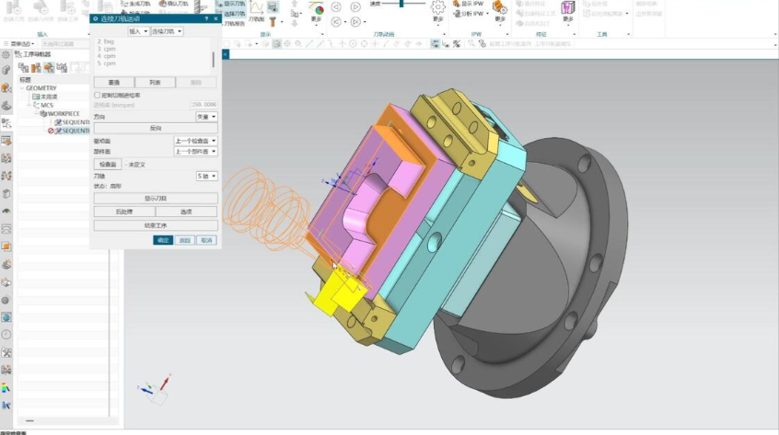Click the geometry view navigator icon

click(x=49, y=67)
